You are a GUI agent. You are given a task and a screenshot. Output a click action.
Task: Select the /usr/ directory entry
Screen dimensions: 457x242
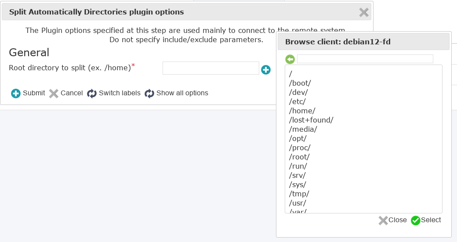pos(297,203)
